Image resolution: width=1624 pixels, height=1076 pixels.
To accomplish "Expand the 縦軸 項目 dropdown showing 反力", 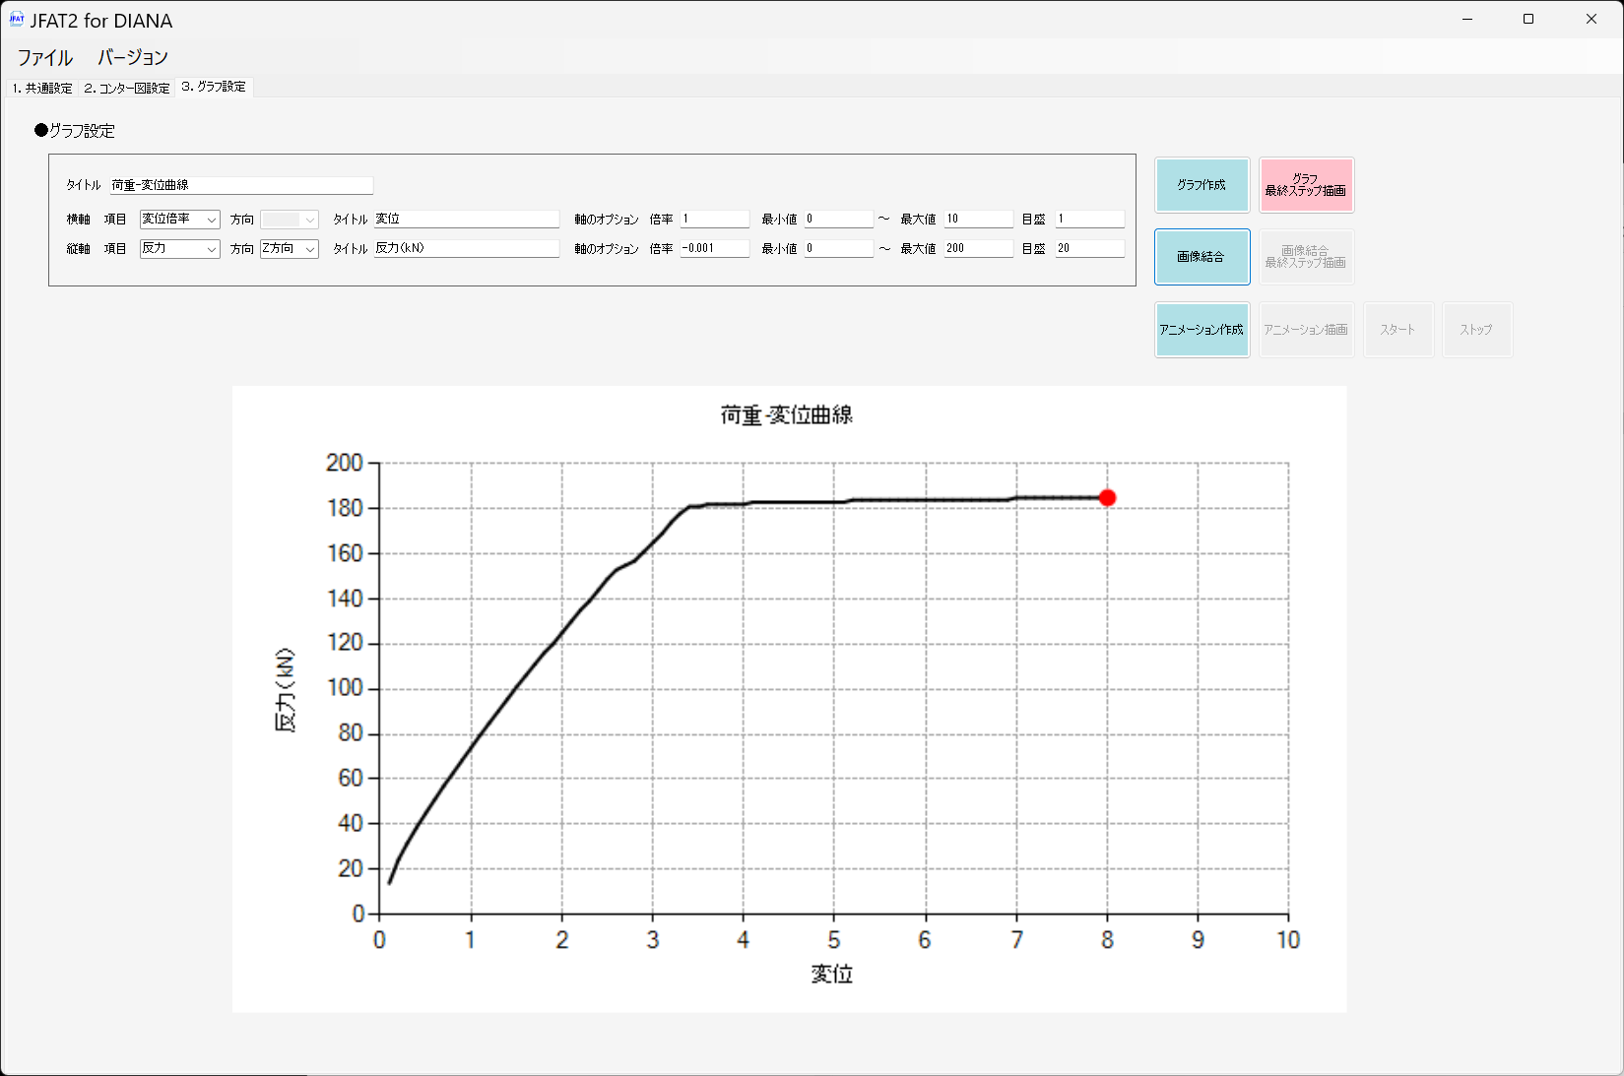I will [x=179, y=249].
